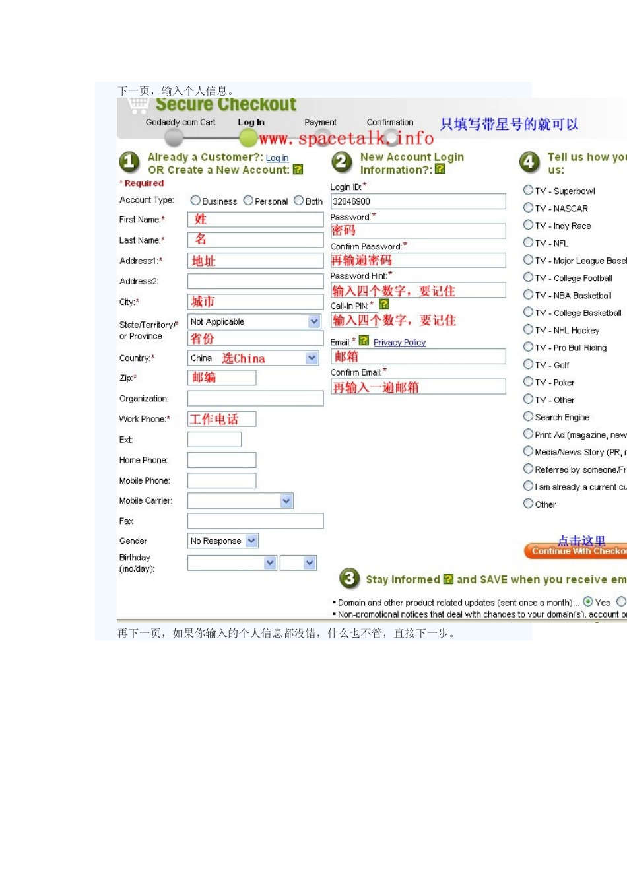Choose TV - NASCAR option
The image size is (627, 887).
click(528, 207)
